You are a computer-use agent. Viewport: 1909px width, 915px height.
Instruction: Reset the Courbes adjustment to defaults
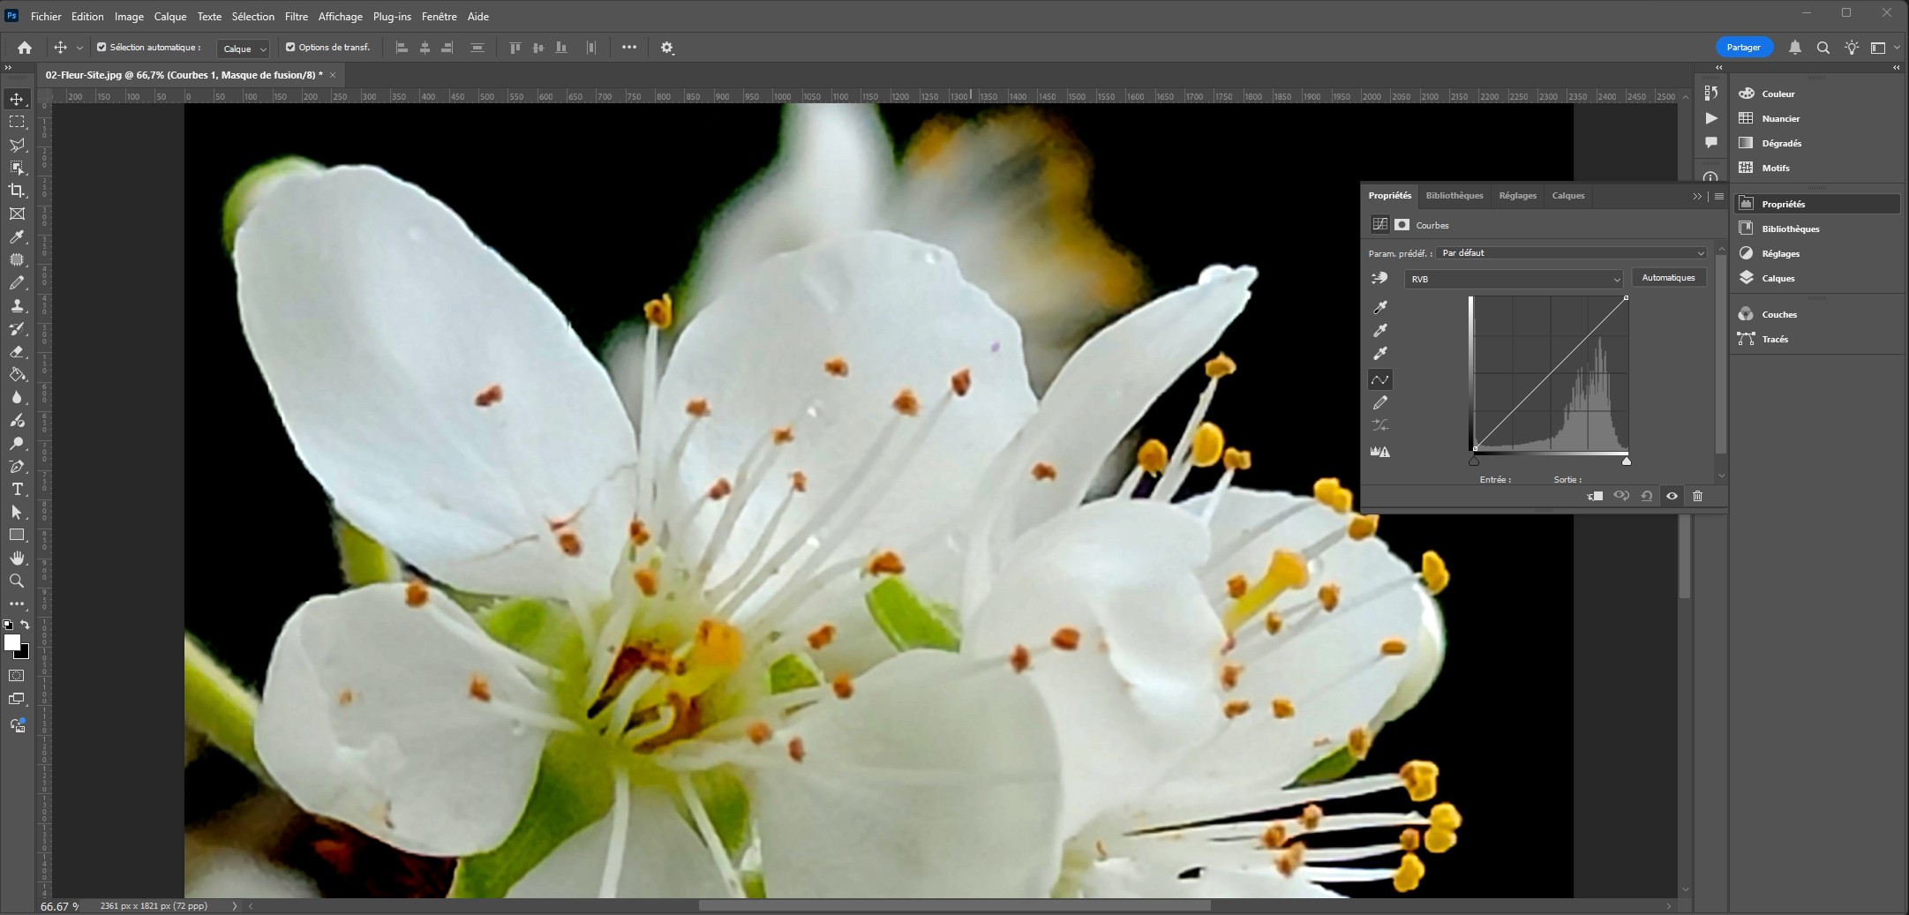coord(1647,496)
